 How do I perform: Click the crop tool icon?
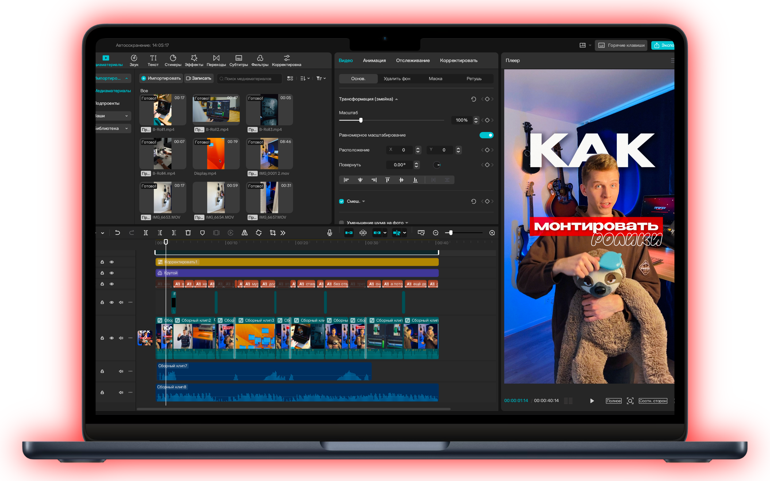tap(273, 233)
